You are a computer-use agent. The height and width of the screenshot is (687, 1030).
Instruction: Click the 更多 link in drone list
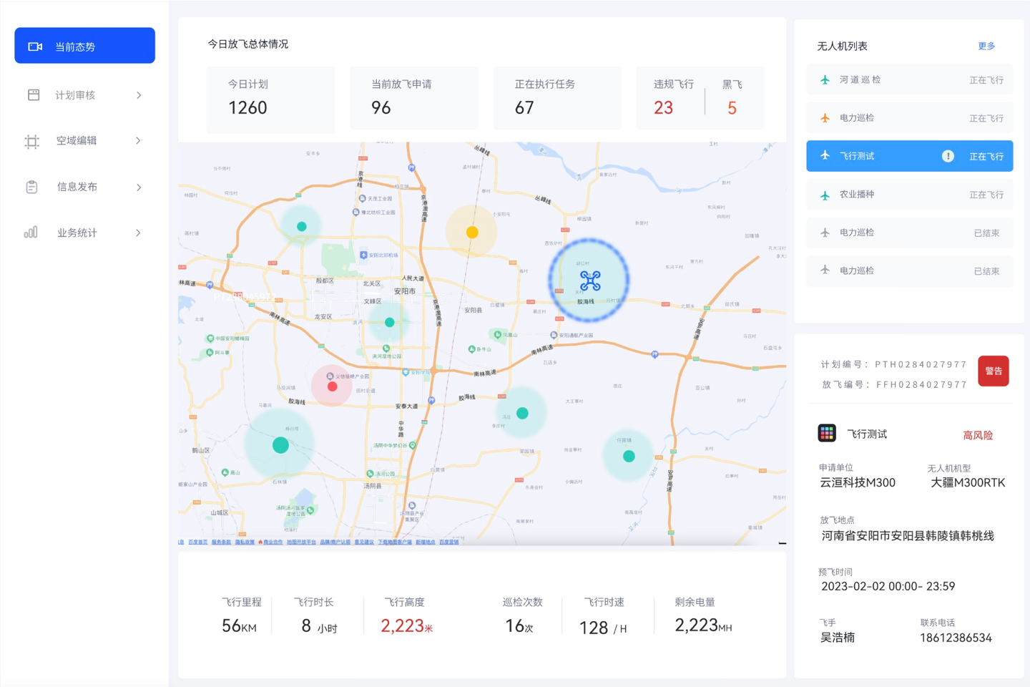pyautogui.click(x=986, y=46)
